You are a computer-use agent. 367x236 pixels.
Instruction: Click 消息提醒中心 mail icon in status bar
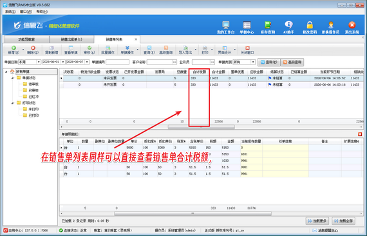tap(315, 231)
